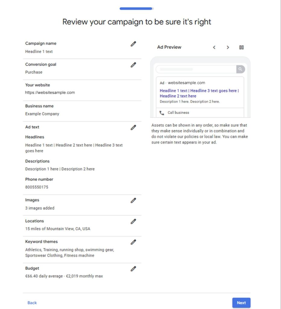The width and height of the screenshot is (281, 309).
Task: Select the website URL https://websitesample.com
Action: (50, 93)
